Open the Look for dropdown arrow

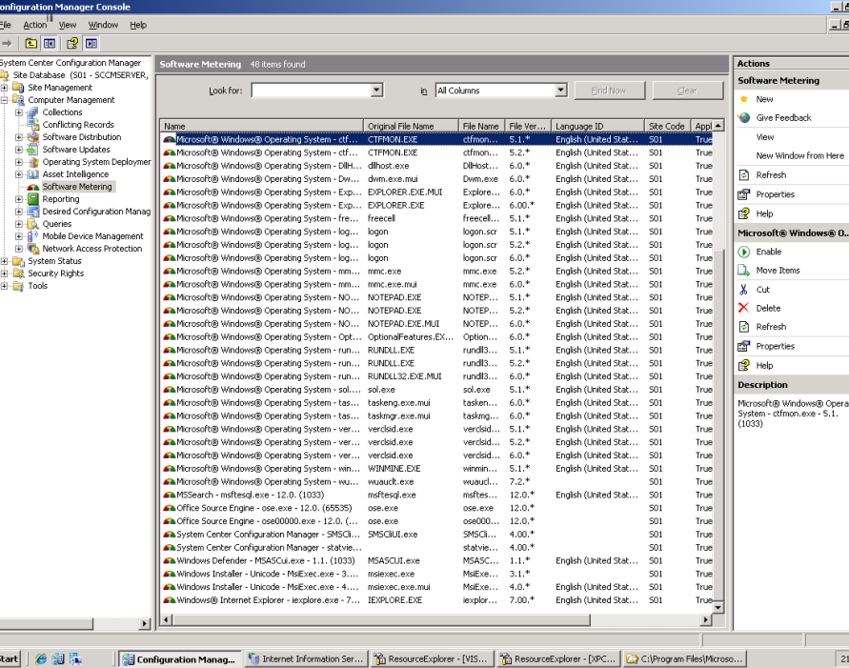[376, 91]
